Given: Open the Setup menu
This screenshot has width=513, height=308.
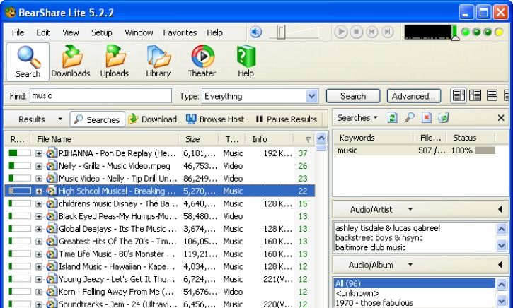Looking at the screenshot, I should [102, 32].
